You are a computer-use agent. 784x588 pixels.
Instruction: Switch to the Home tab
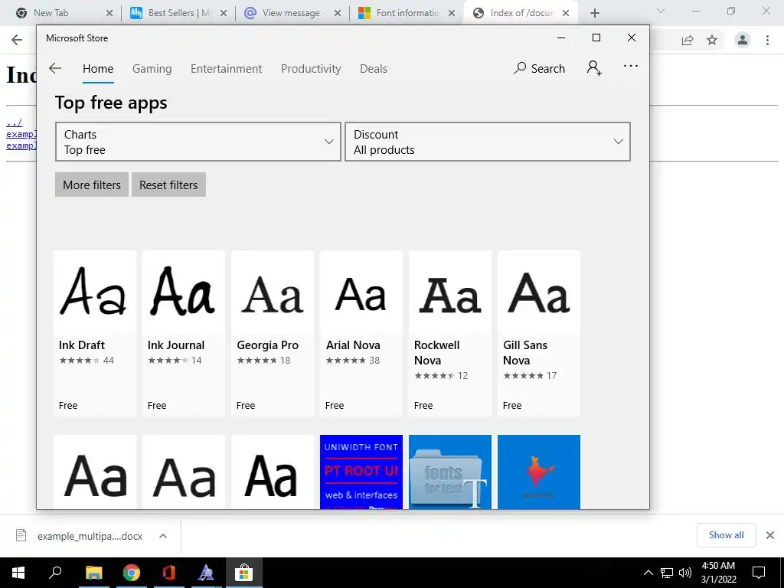pos(98,68)
